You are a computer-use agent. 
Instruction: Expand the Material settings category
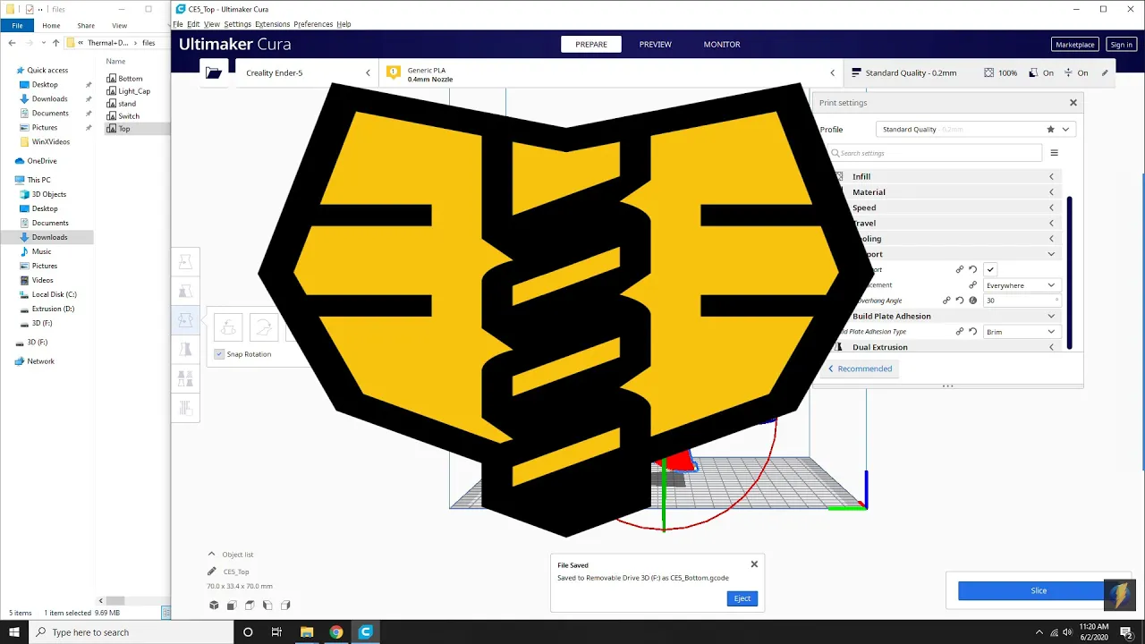coord(946,192)
